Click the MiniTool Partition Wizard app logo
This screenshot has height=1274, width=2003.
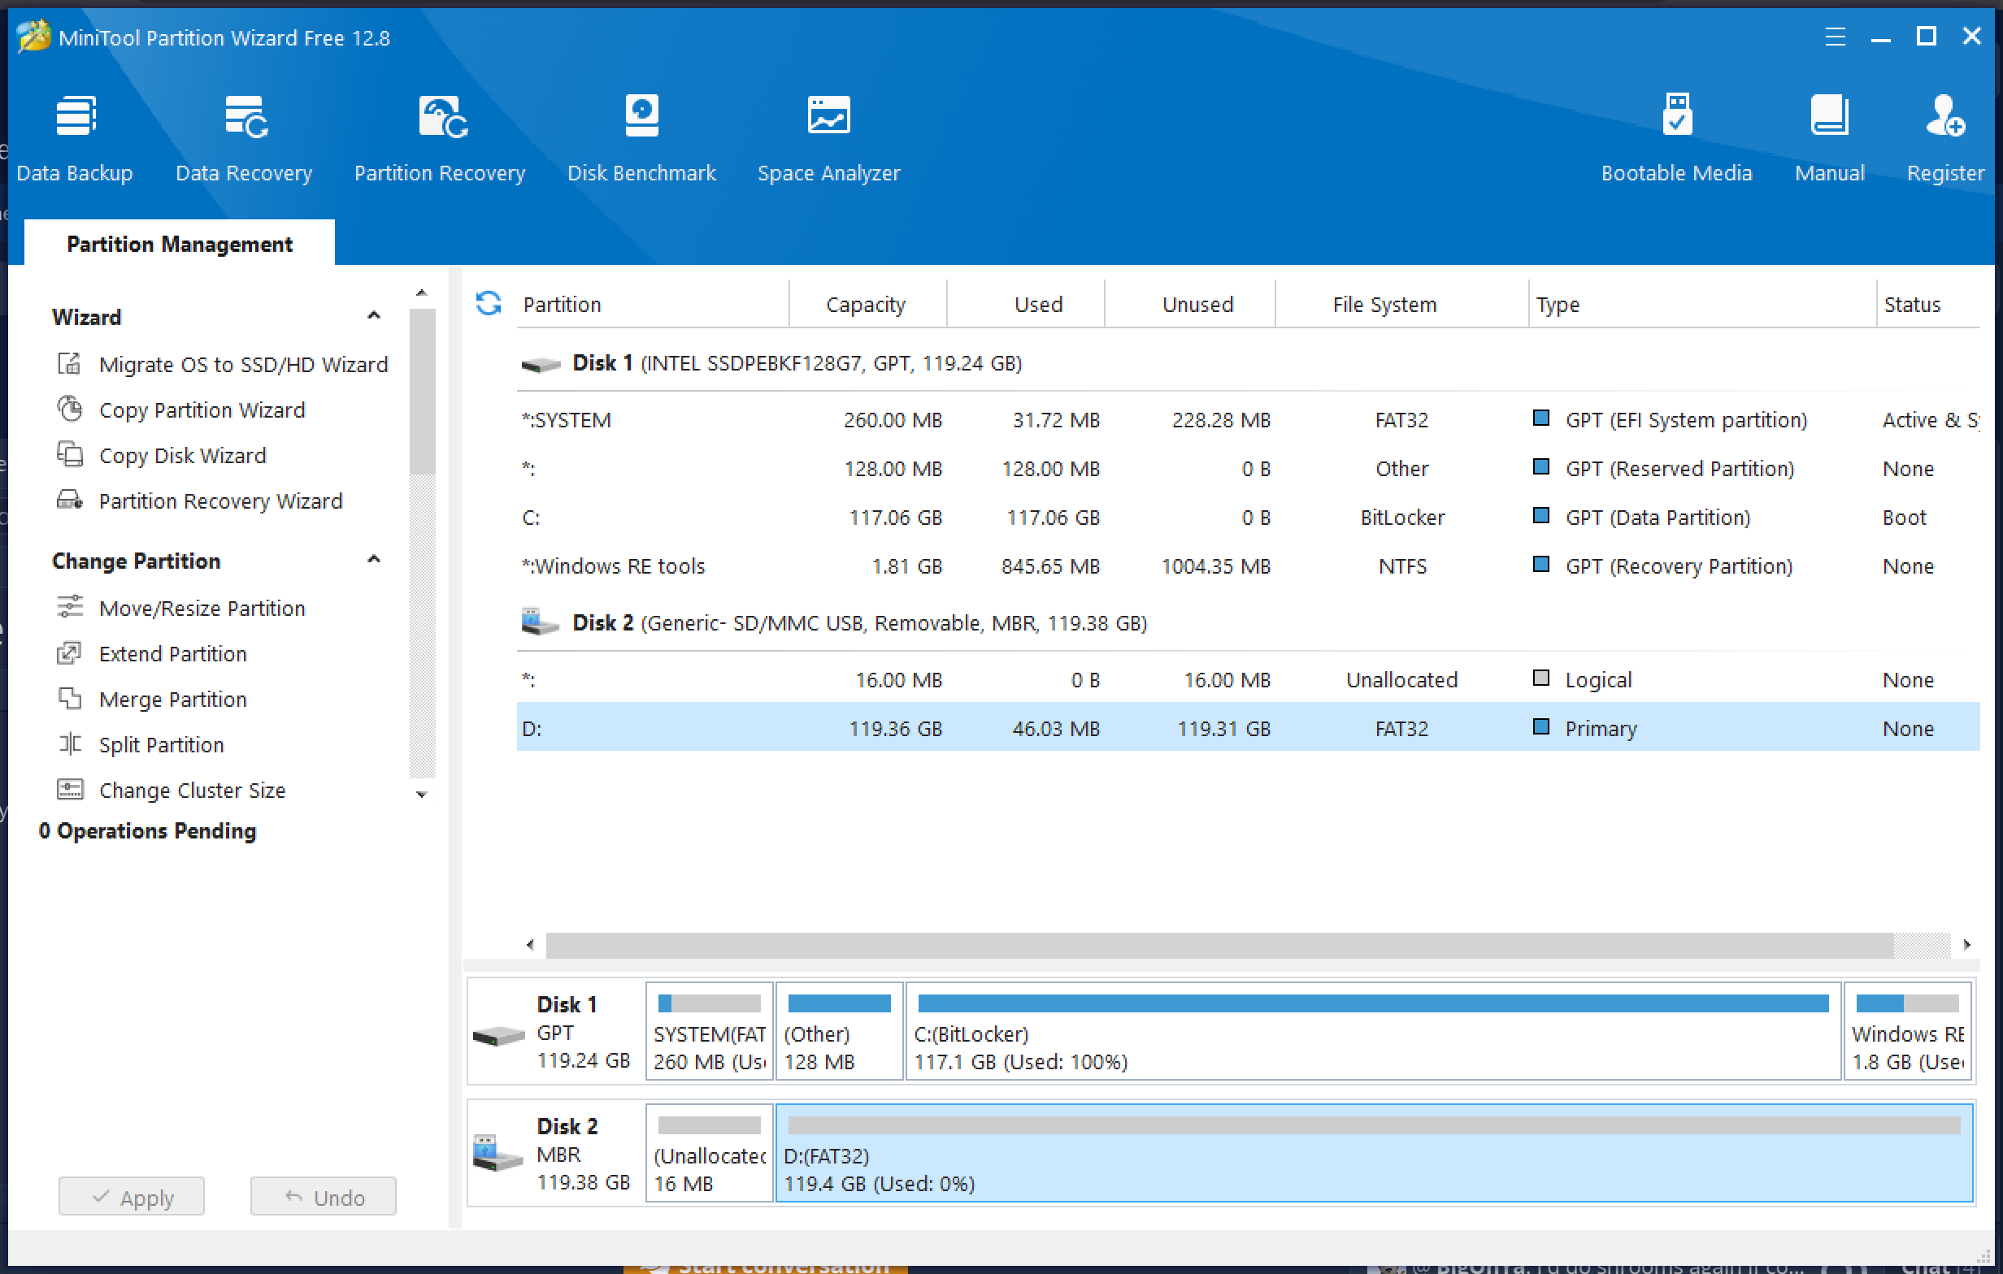pos(33,37)
